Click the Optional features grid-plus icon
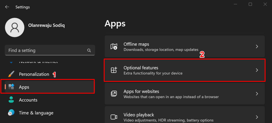Image resolution: width=272 pixels, height=123 pixels. coord(114,70)
